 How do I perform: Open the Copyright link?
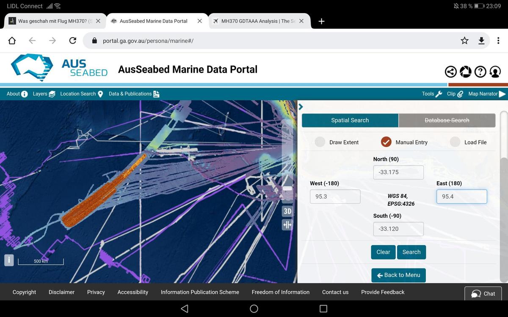pyautogui.click(x=24, y=292)
